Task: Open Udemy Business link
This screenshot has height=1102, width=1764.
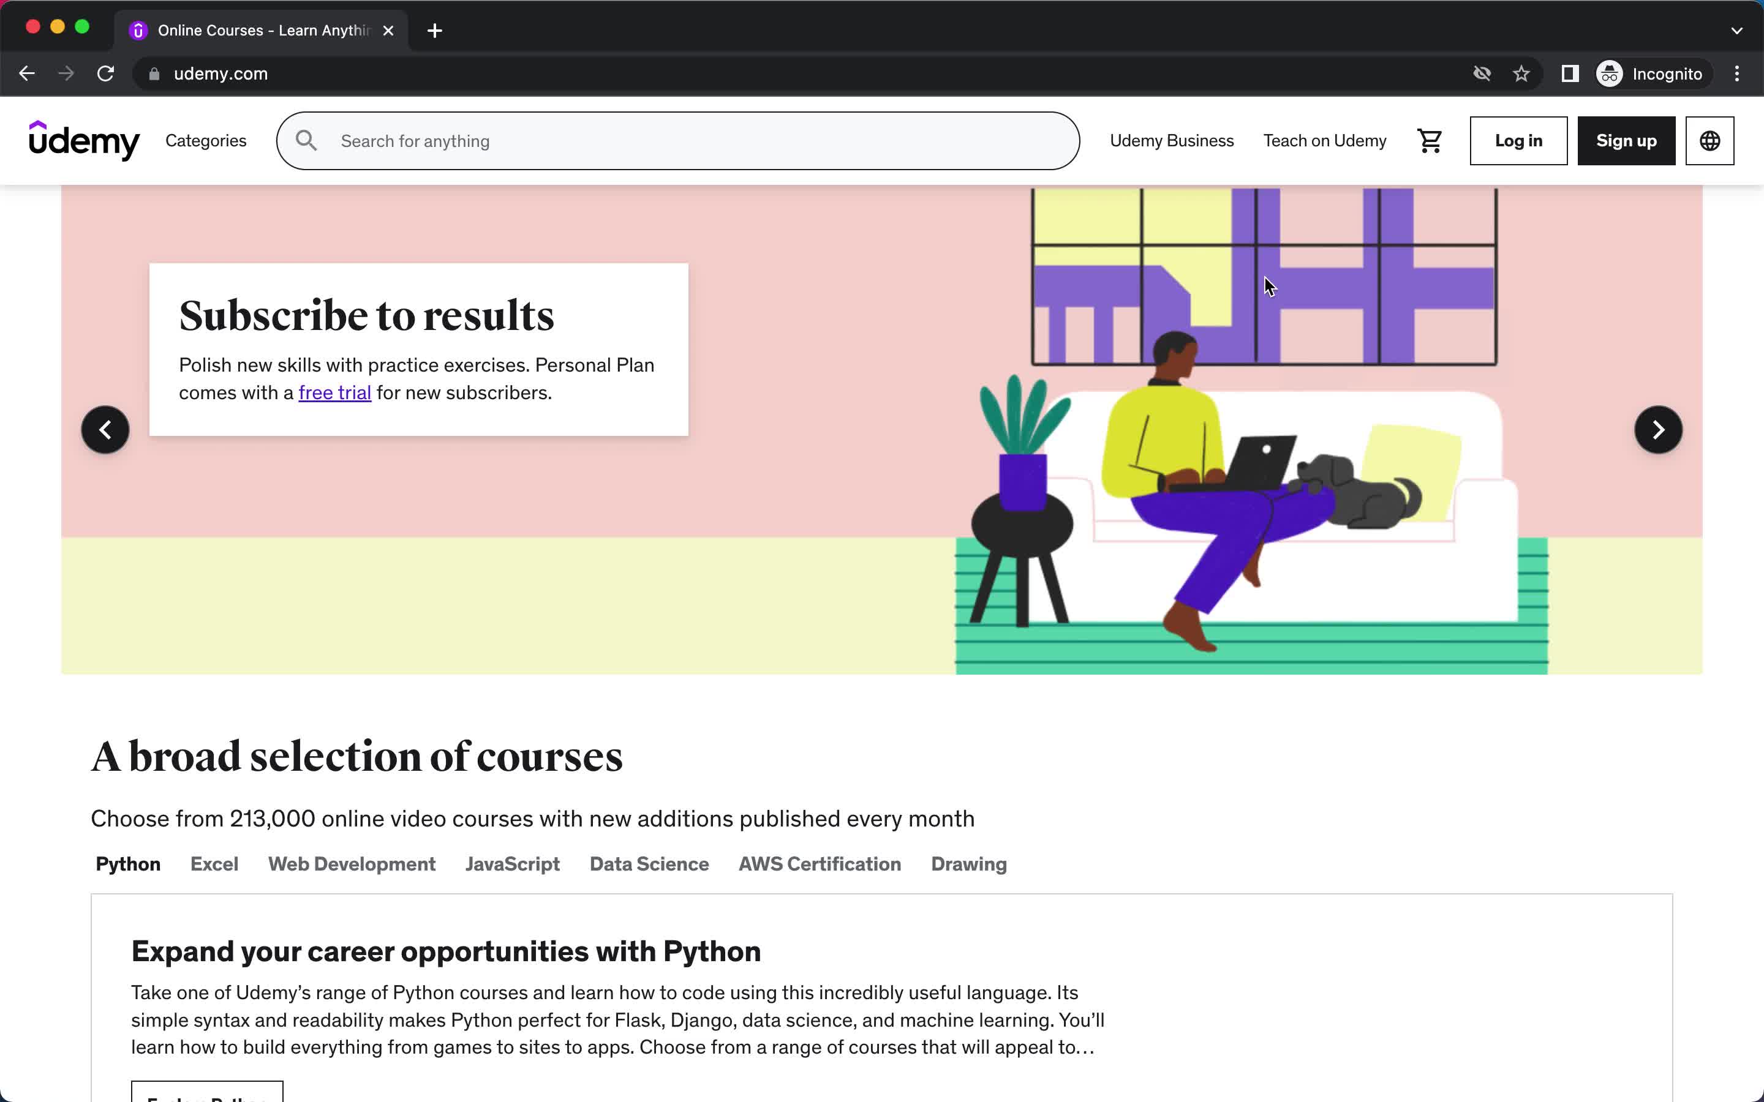Action: pos(1171,141)
